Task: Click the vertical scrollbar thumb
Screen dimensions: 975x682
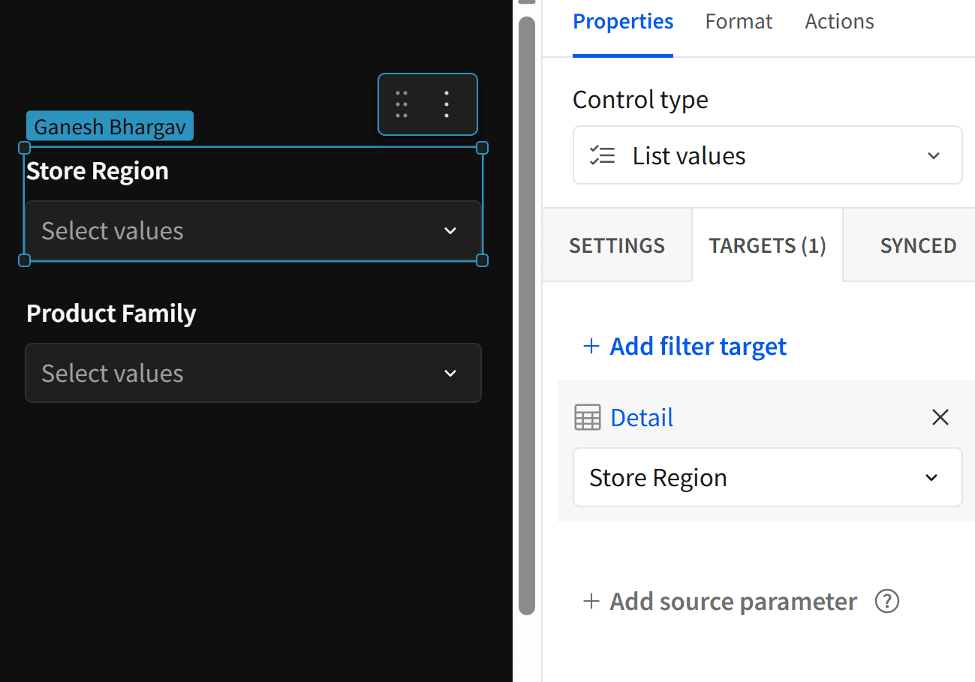Action: point(527,315)
